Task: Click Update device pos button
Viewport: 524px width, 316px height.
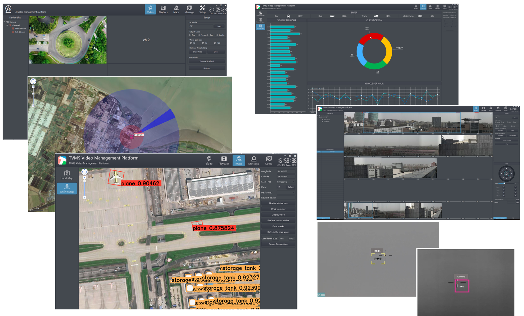Action: click(x=278, y=203)
